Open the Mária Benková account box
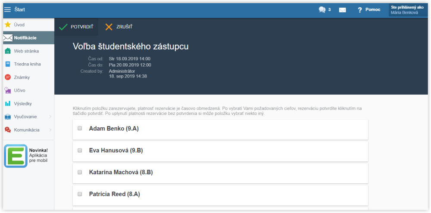The image size is (431, 213). (x=408, y=10)
